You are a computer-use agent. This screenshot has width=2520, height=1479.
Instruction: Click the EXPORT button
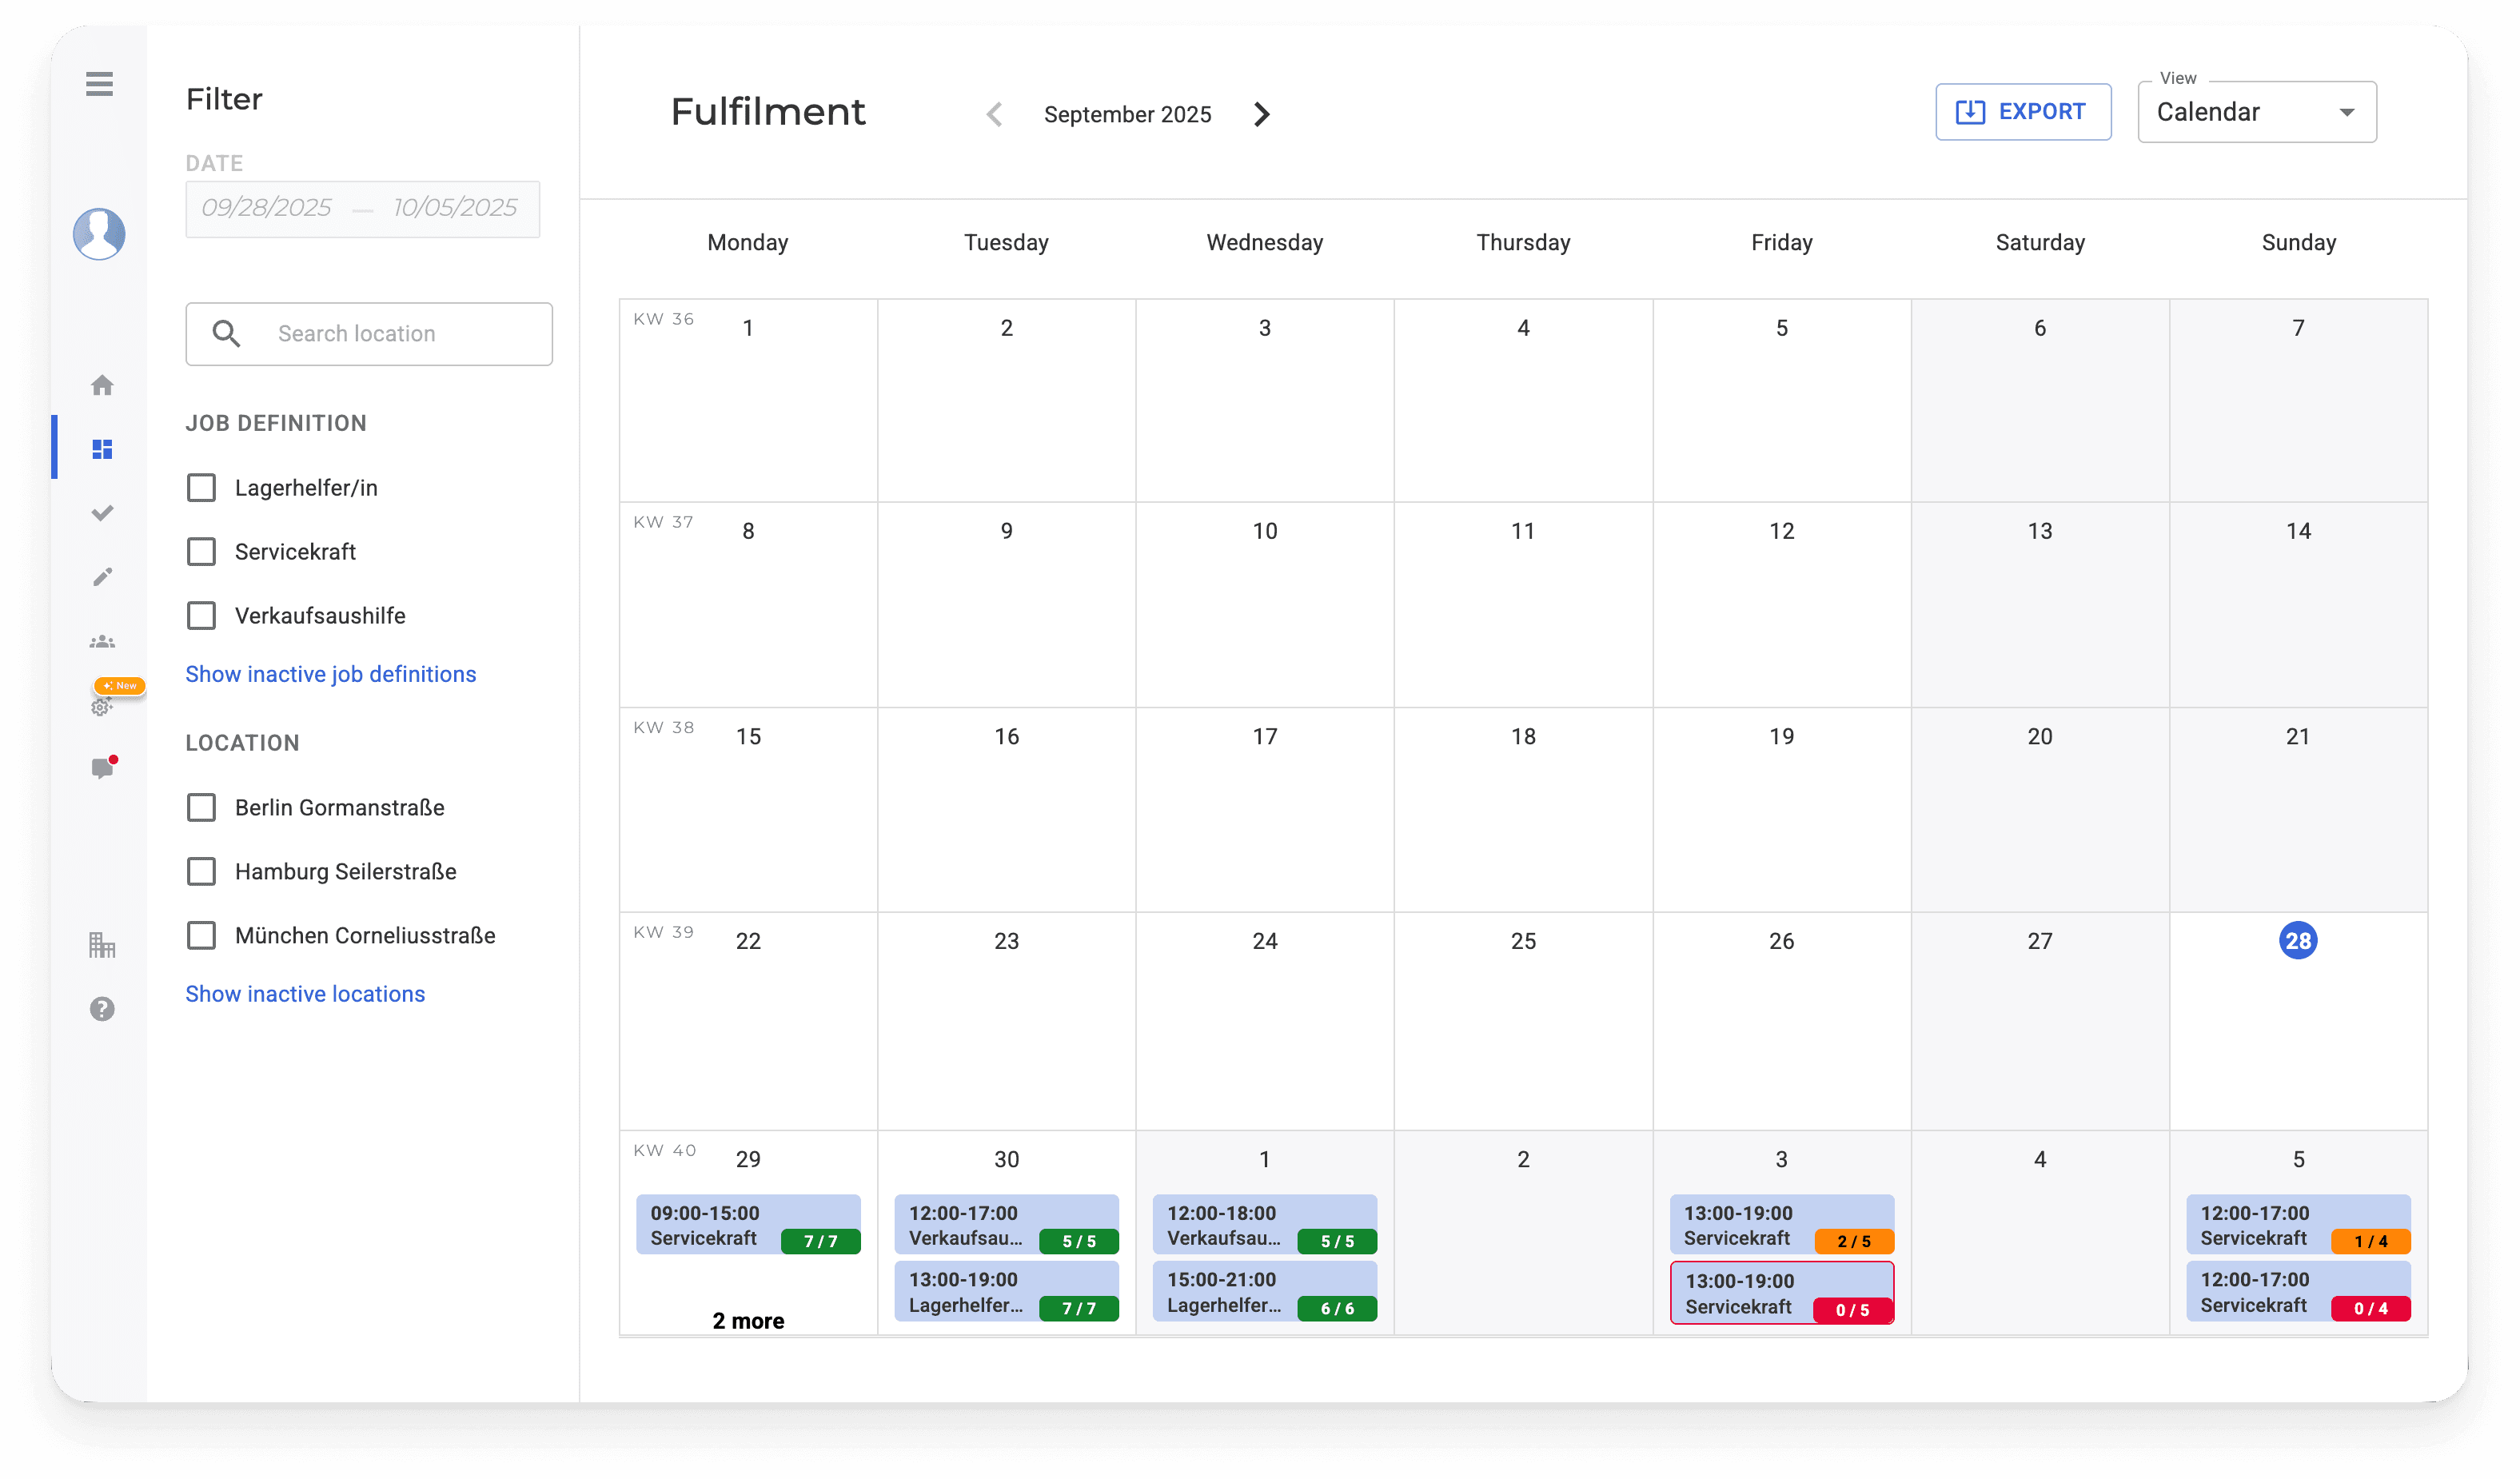[2022, 112]
